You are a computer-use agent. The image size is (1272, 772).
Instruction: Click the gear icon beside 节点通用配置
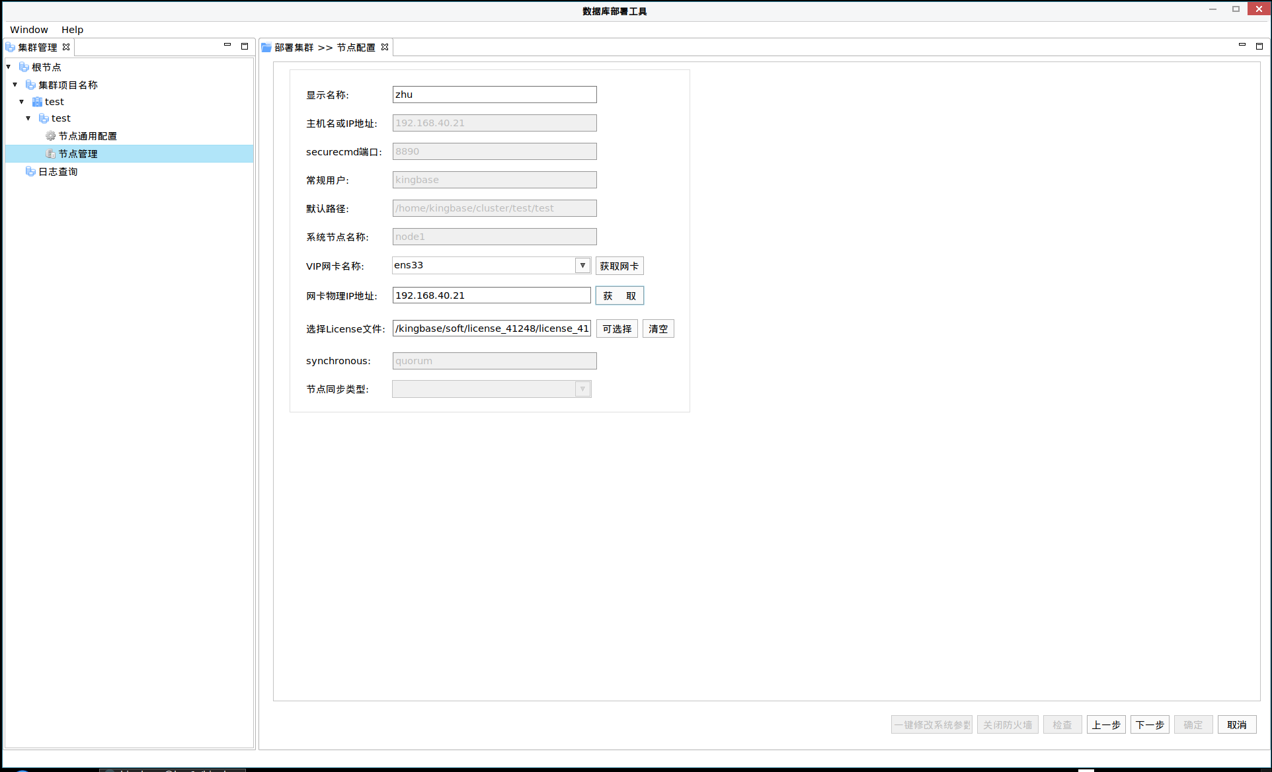[50, 135]
